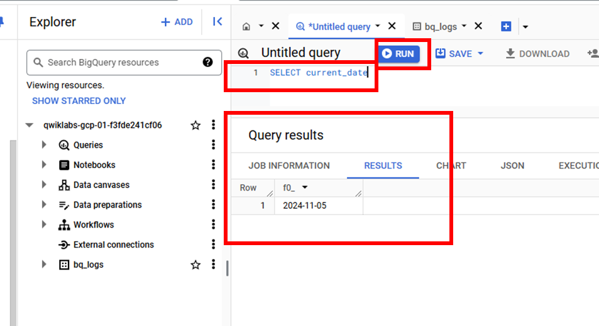
Task: Open home tab dropdown arrow
Action: tap(261, 26)
